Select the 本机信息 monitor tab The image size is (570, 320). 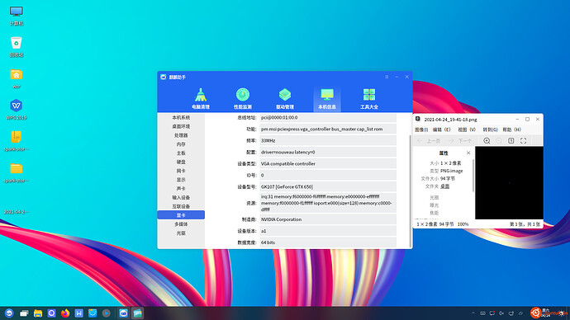click(327, 98)
